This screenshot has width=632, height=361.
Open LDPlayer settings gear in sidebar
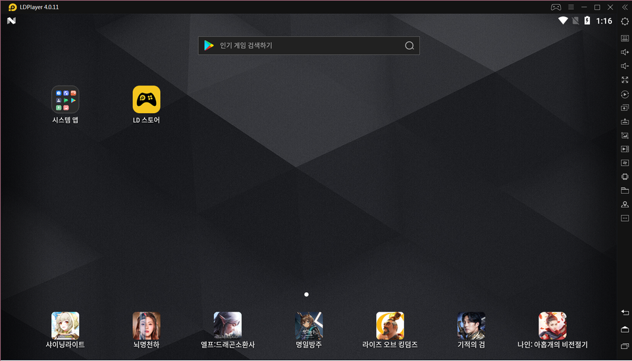pos(625,21)
